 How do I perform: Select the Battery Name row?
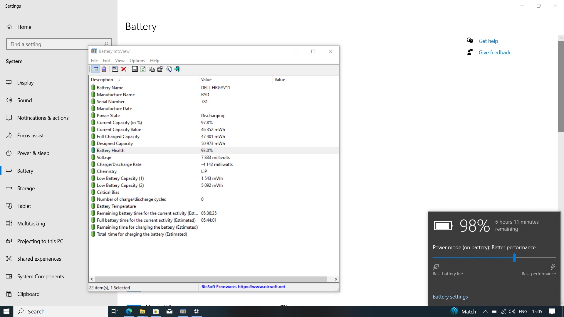click(214, 88)
